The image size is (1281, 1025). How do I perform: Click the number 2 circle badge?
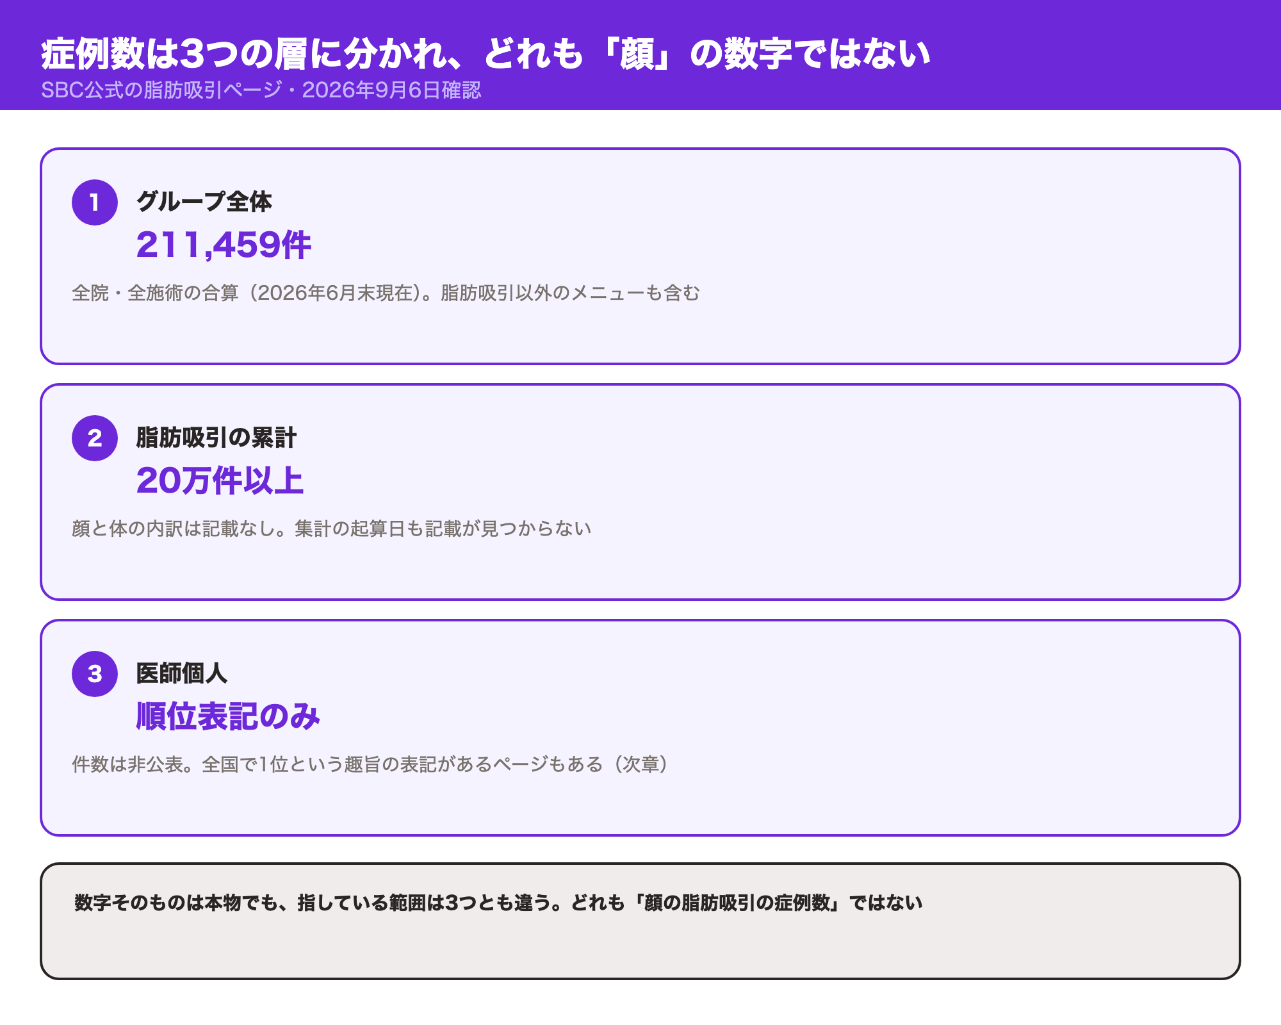(95, 438)
